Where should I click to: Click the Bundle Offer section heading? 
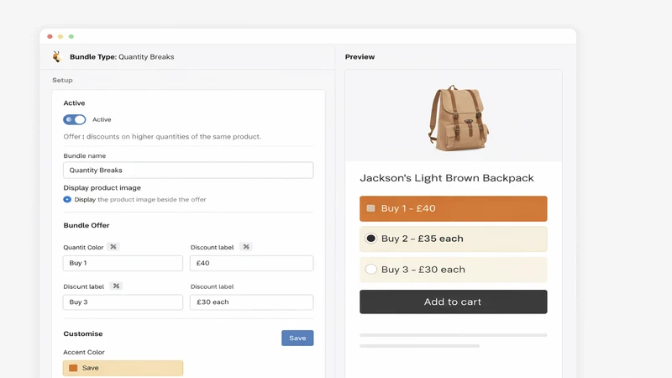(x=87, y=225)
